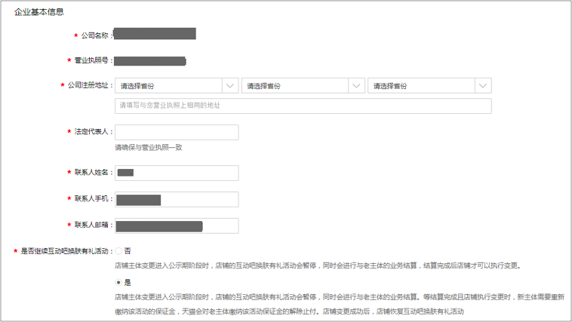Open the first province dropdown in 公司注册地址
This screenshot has width=572, height=322.
[x=168, y=86]
